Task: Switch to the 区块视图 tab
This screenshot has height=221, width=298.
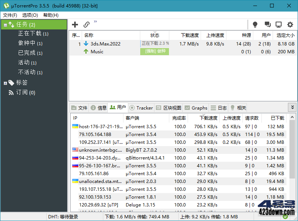Action: click(169, 108)
